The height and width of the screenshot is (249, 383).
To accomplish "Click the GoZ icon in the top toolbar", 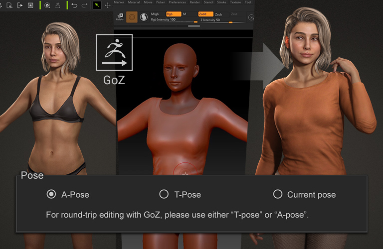I will pyautogui.click(x=59, y=5).
